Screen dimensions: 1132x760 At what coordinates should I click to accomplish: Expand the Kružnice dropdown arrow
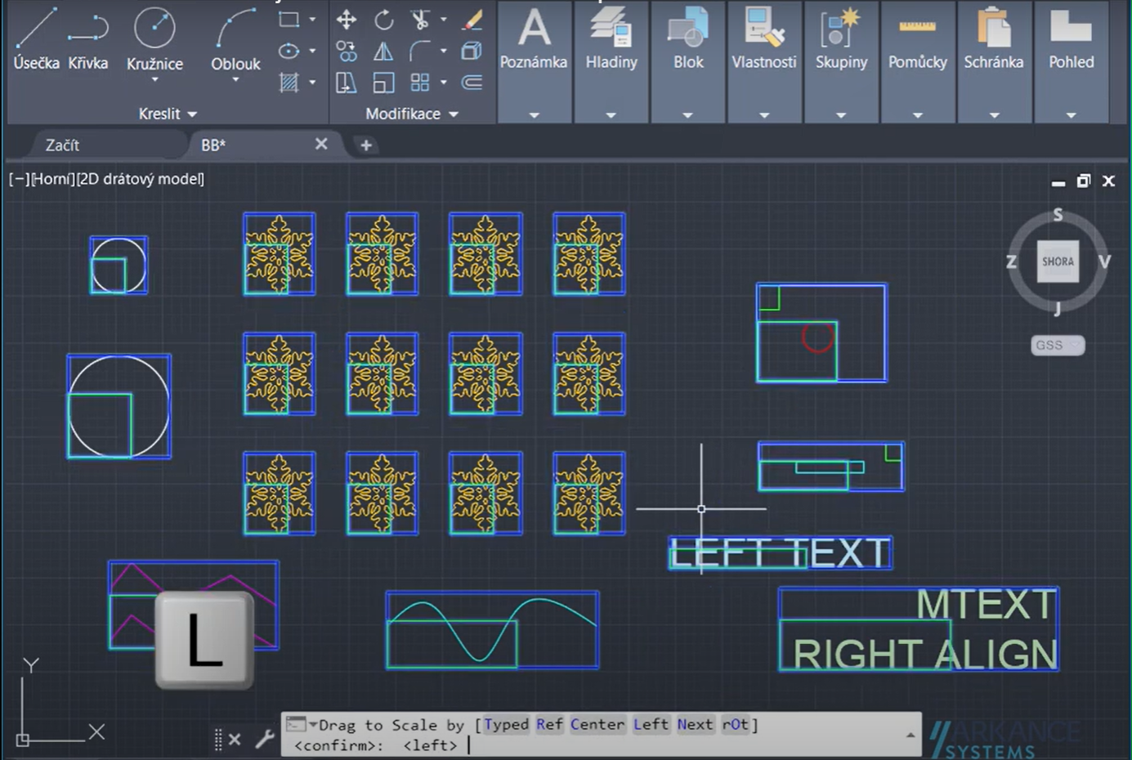tap(154, 80)
